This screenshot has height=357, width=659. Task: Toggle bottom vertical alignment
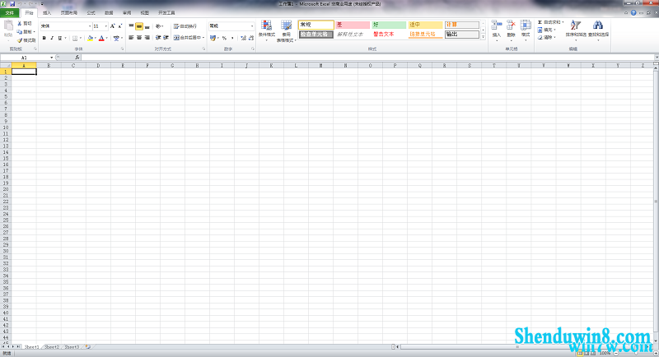[147, 26]
